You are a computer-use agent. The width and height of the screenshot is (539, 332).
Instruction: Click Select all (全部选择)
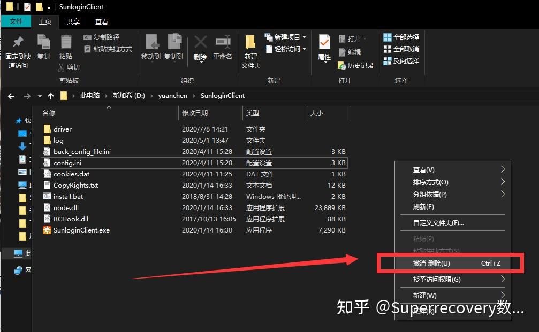pos(401,37)
